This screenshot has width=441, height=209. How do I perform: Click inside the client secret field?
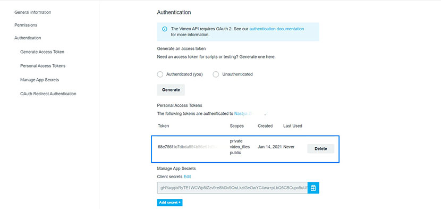232,188
